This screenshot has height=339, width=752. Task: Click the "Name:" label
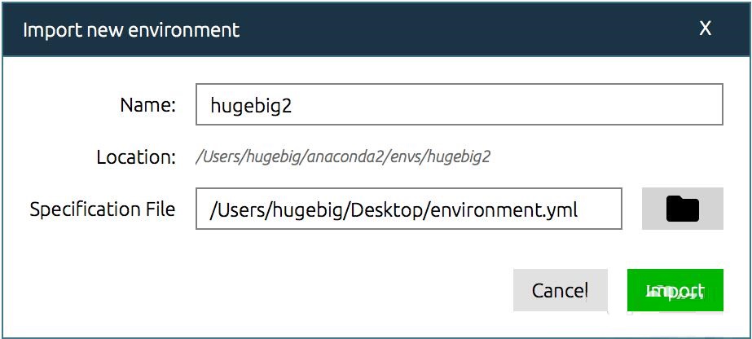147,105
